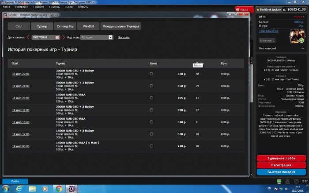The image size is (309, 193).
Task: Open the Вид игры dropdown showing Холдем
Action: [97, 37]
